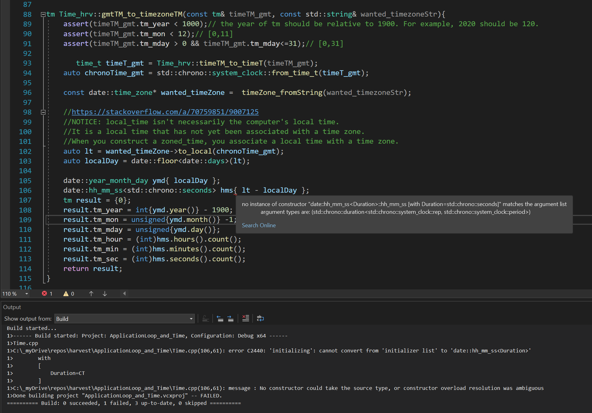Click line number 93 in the gutter
Image resolution: width=592 pixels, height=413 pixels.
(27, 63)
